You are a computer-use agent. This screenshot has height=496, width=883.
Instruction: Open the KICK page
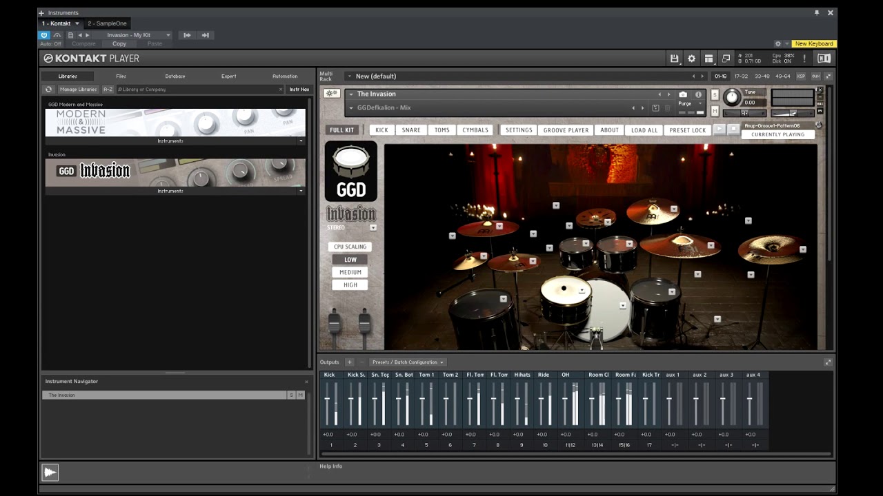click(381, 130)
